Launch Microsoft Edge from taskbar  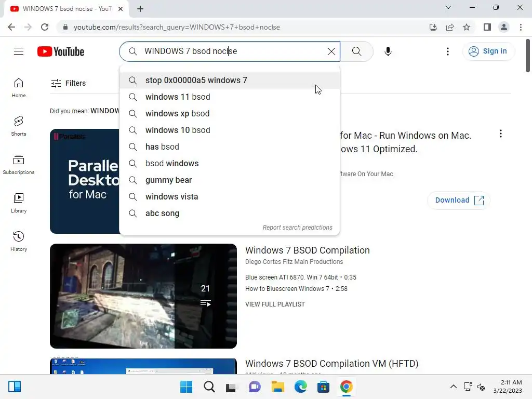[x=301, y=387]
